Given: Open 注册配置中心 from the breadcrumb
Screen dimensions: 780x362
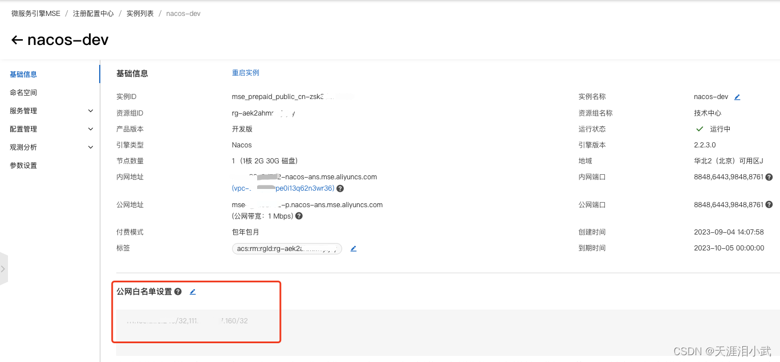Looking at the screenshot, I should click(x=93, y=13).
